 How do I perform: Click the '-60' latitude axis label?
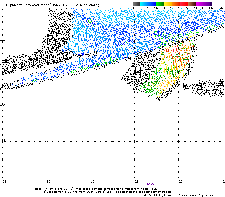coord(3,178)
